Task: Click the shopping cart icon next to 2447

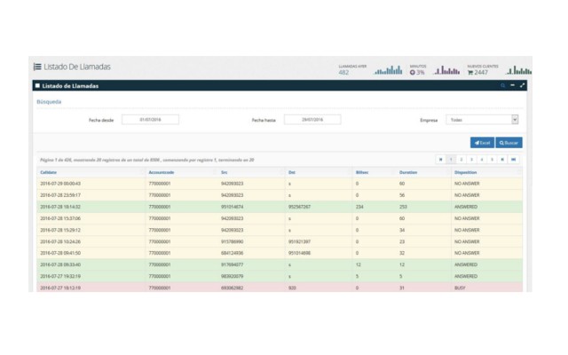Action: (470, 73)
